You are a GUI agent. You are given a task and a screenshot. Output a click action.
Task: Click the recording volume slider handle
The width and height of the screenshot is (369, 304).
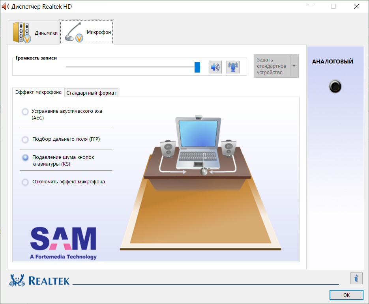[197, 67]
